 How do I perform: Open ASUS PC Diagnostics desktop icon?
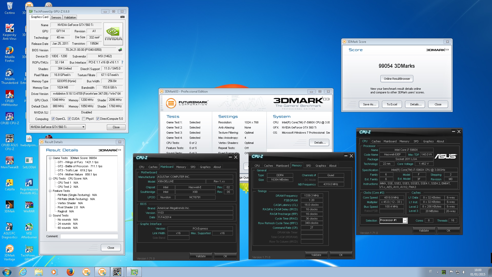[10, 231]
